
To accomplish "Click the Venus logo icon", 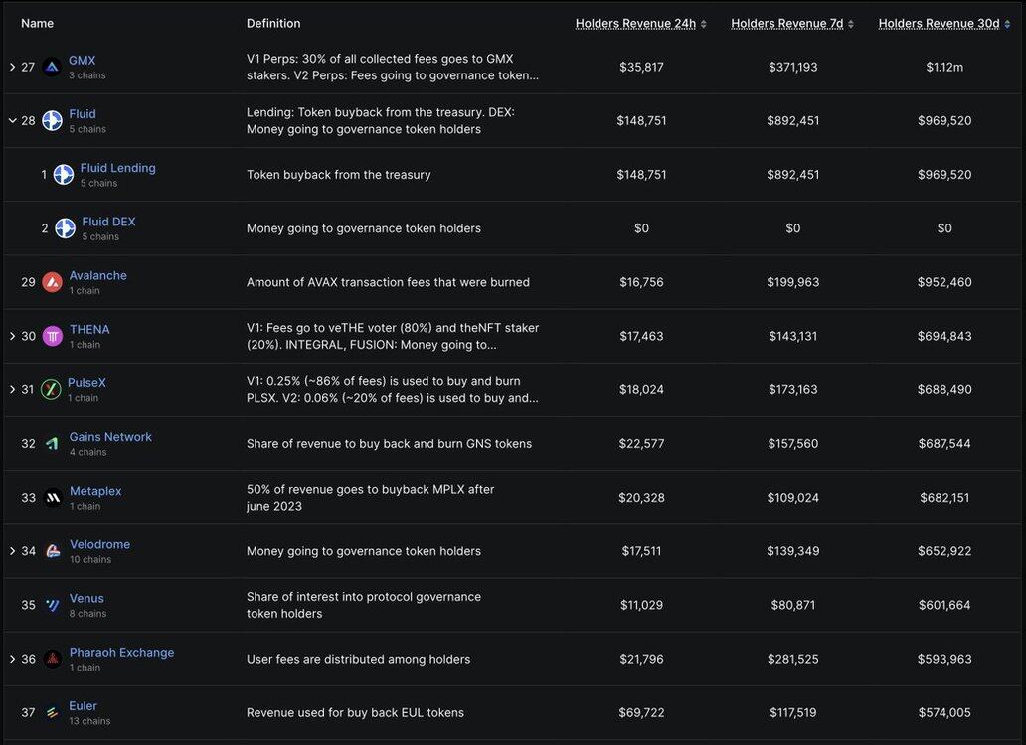I will point(53,605).
